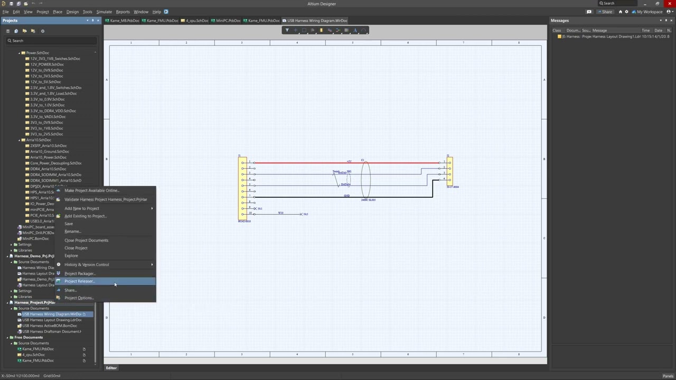Click the home icon in the top right
Screen dimensions: 676x380
pyautogui.click(x=620, y=12)
